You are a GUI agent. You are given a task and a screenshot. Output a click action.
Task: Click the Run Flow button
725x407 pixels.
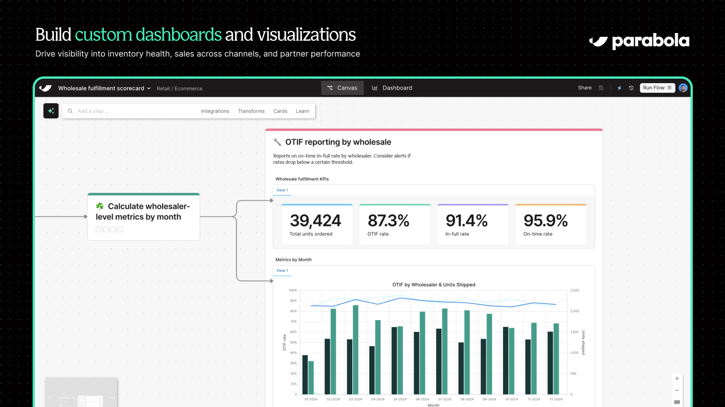(x=657, y=88)
